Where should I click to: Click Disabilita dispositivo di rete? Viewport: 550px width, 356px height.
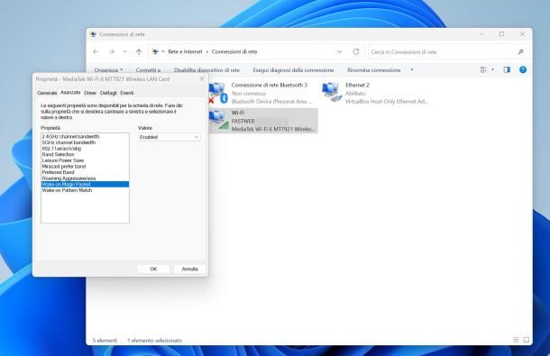pos(206,70)
